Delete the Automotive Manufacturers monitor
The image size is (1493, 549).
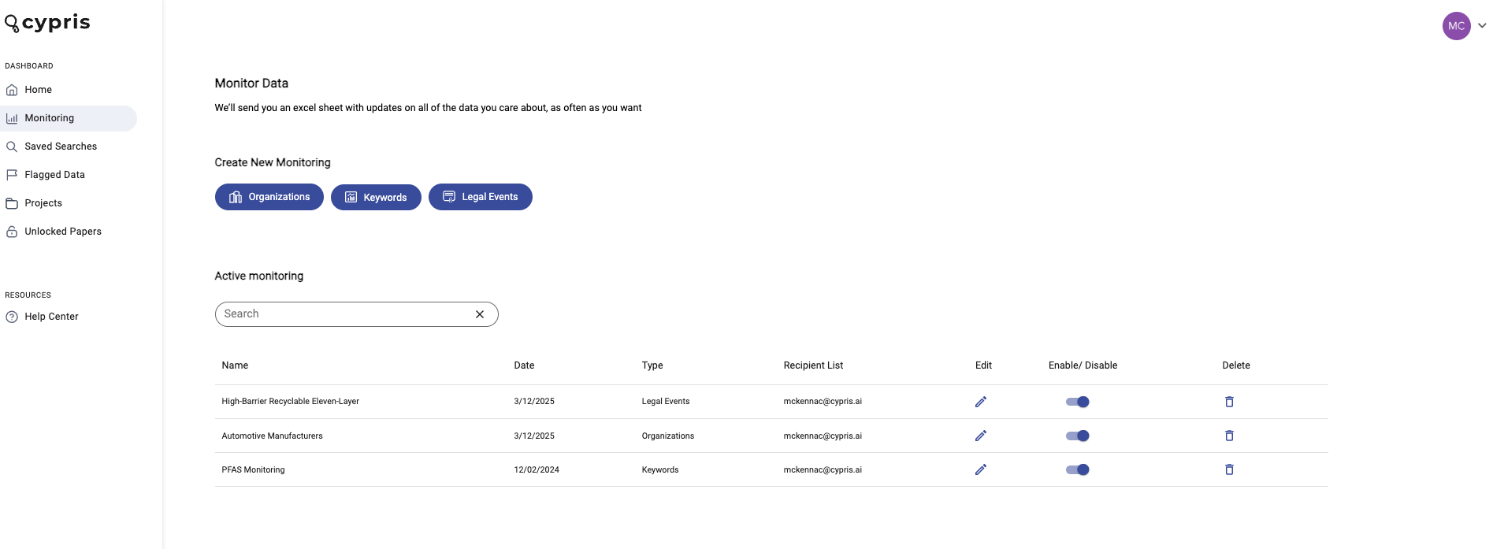[x=1229, y=436]
